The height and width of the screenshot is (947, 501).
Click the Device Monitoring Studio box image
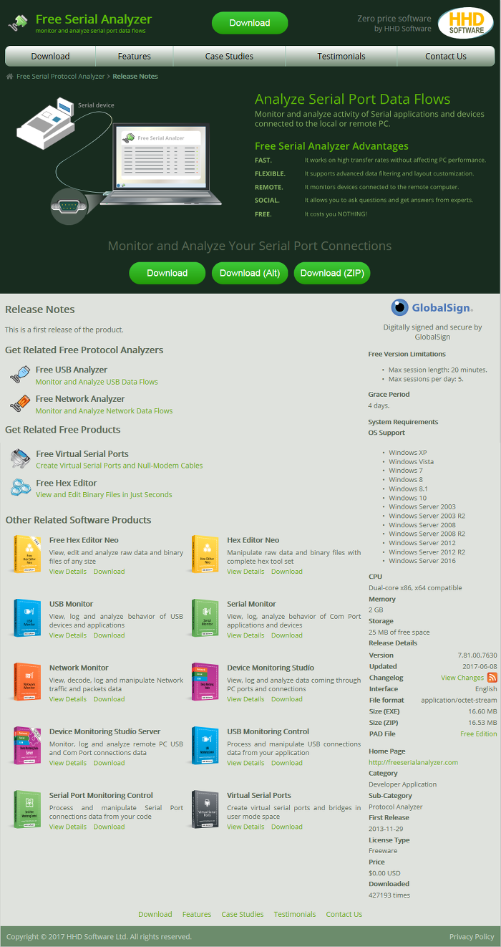pyautogui.click(x=205, y=681)
